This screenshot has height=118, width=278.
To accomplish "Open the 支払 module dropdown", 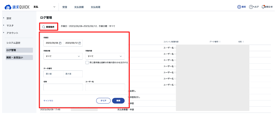I will click(x=44, y=7).
